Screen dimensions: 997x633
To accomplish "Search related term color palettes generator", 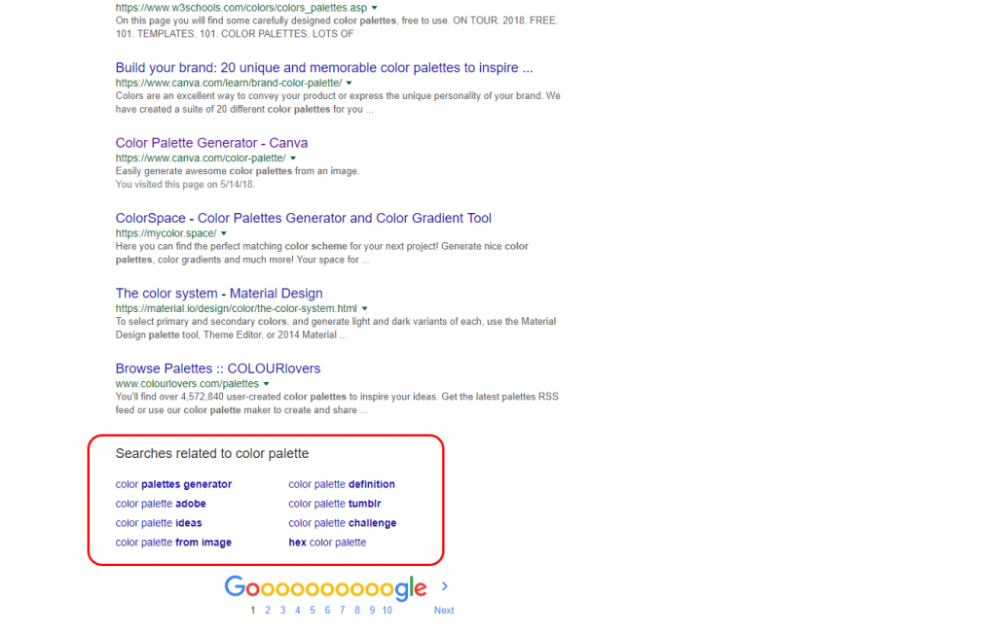I will 173,483.
